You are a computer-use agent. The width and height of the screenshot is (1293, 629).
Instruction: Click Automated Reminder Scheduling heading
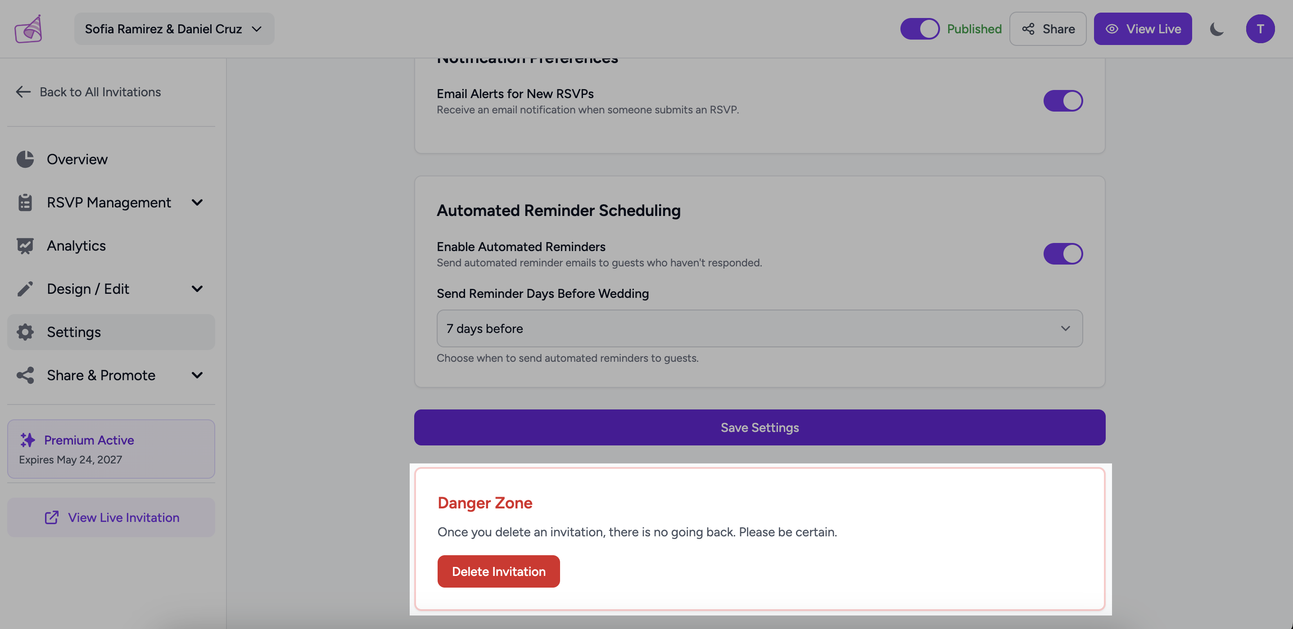pos(559,210)
